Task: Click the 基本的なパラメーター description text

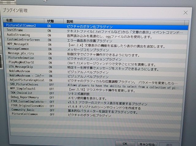Action: click(x=103, y=111)
